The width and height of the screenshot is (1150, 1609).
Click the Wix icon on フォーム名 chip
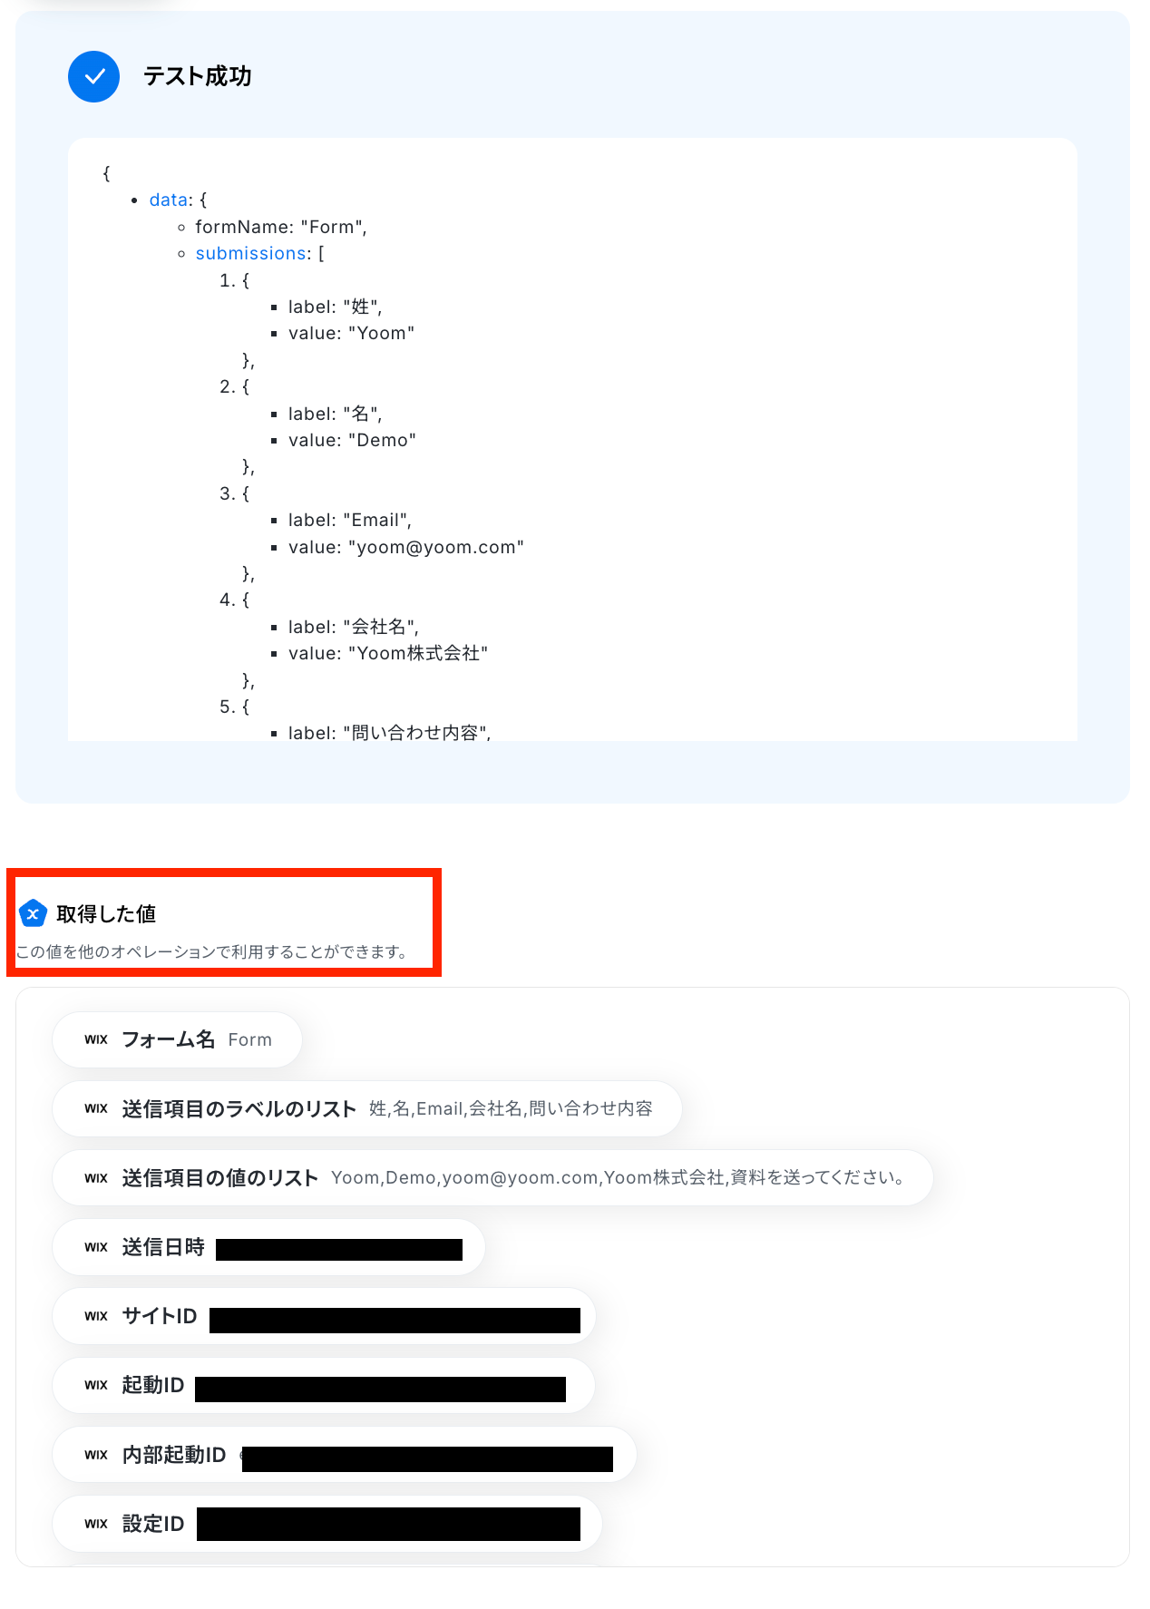(x=96, y=1039)
